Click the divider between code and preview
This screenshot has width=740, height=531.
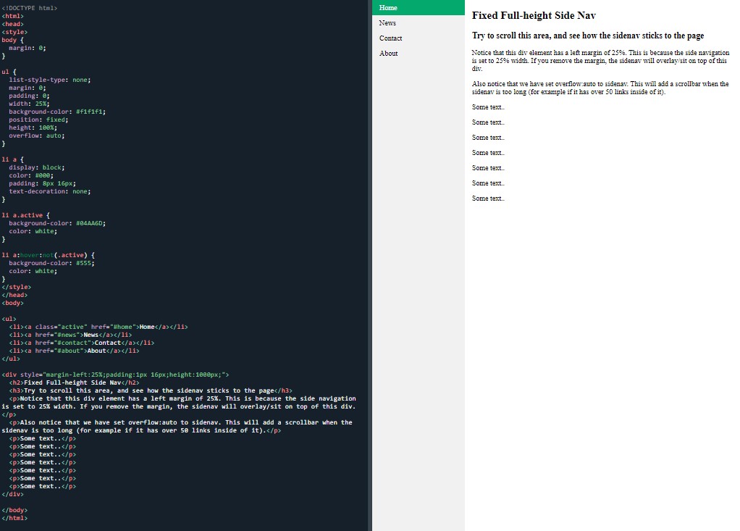point(370,265)
